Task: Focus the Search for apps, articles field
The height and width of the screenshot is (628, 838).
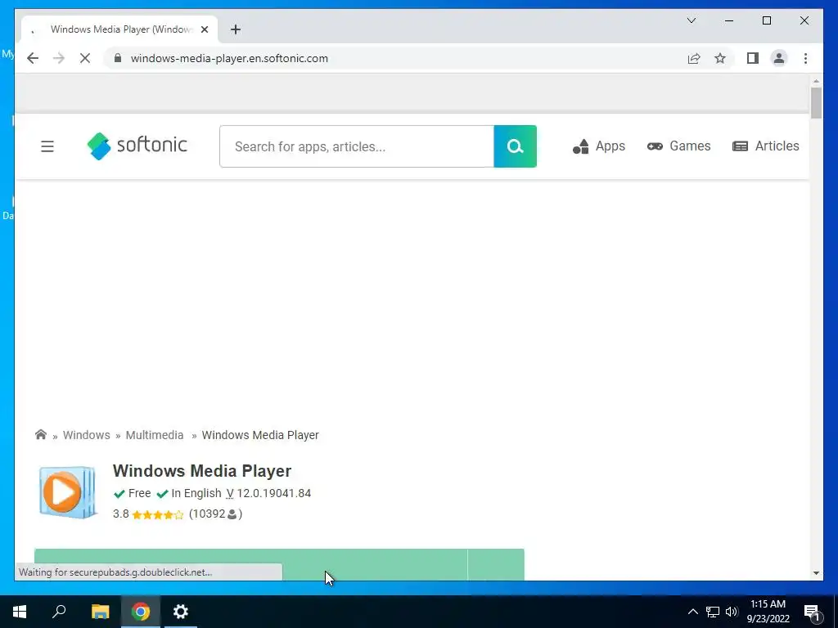Action: tap(357, 146)
